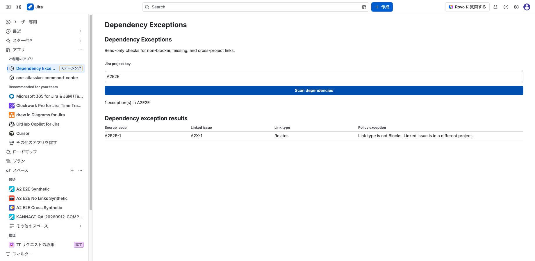Click the top Search field
The height and width of the screenshot is (261, 535).
tap(255, 7)
